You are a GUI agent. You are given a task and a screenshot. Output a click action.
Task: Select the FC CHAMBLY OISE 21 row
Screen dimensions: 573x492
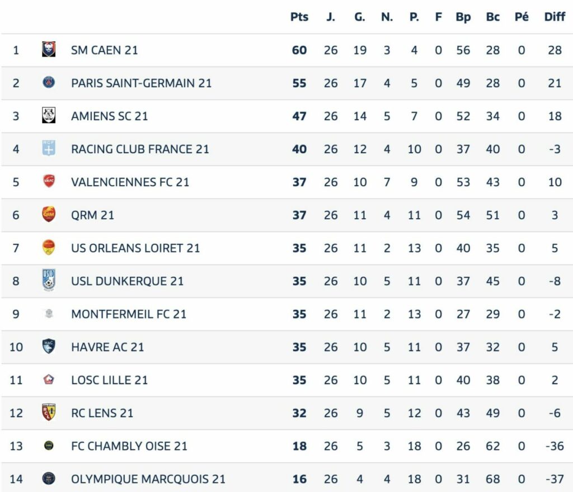[x=286, y=446]
